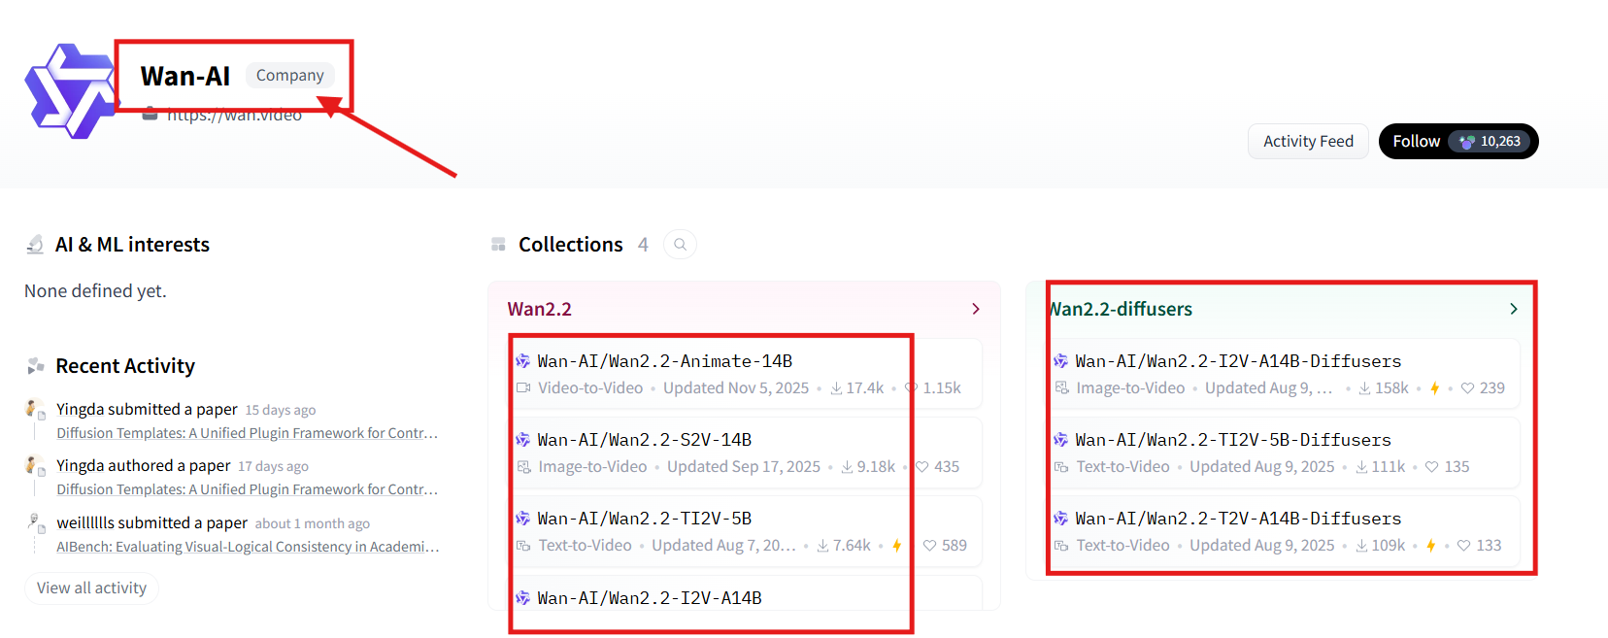The image size is (1608, 638).
Task: Click the Recent Activity icon
Action: tap(36, 366)
